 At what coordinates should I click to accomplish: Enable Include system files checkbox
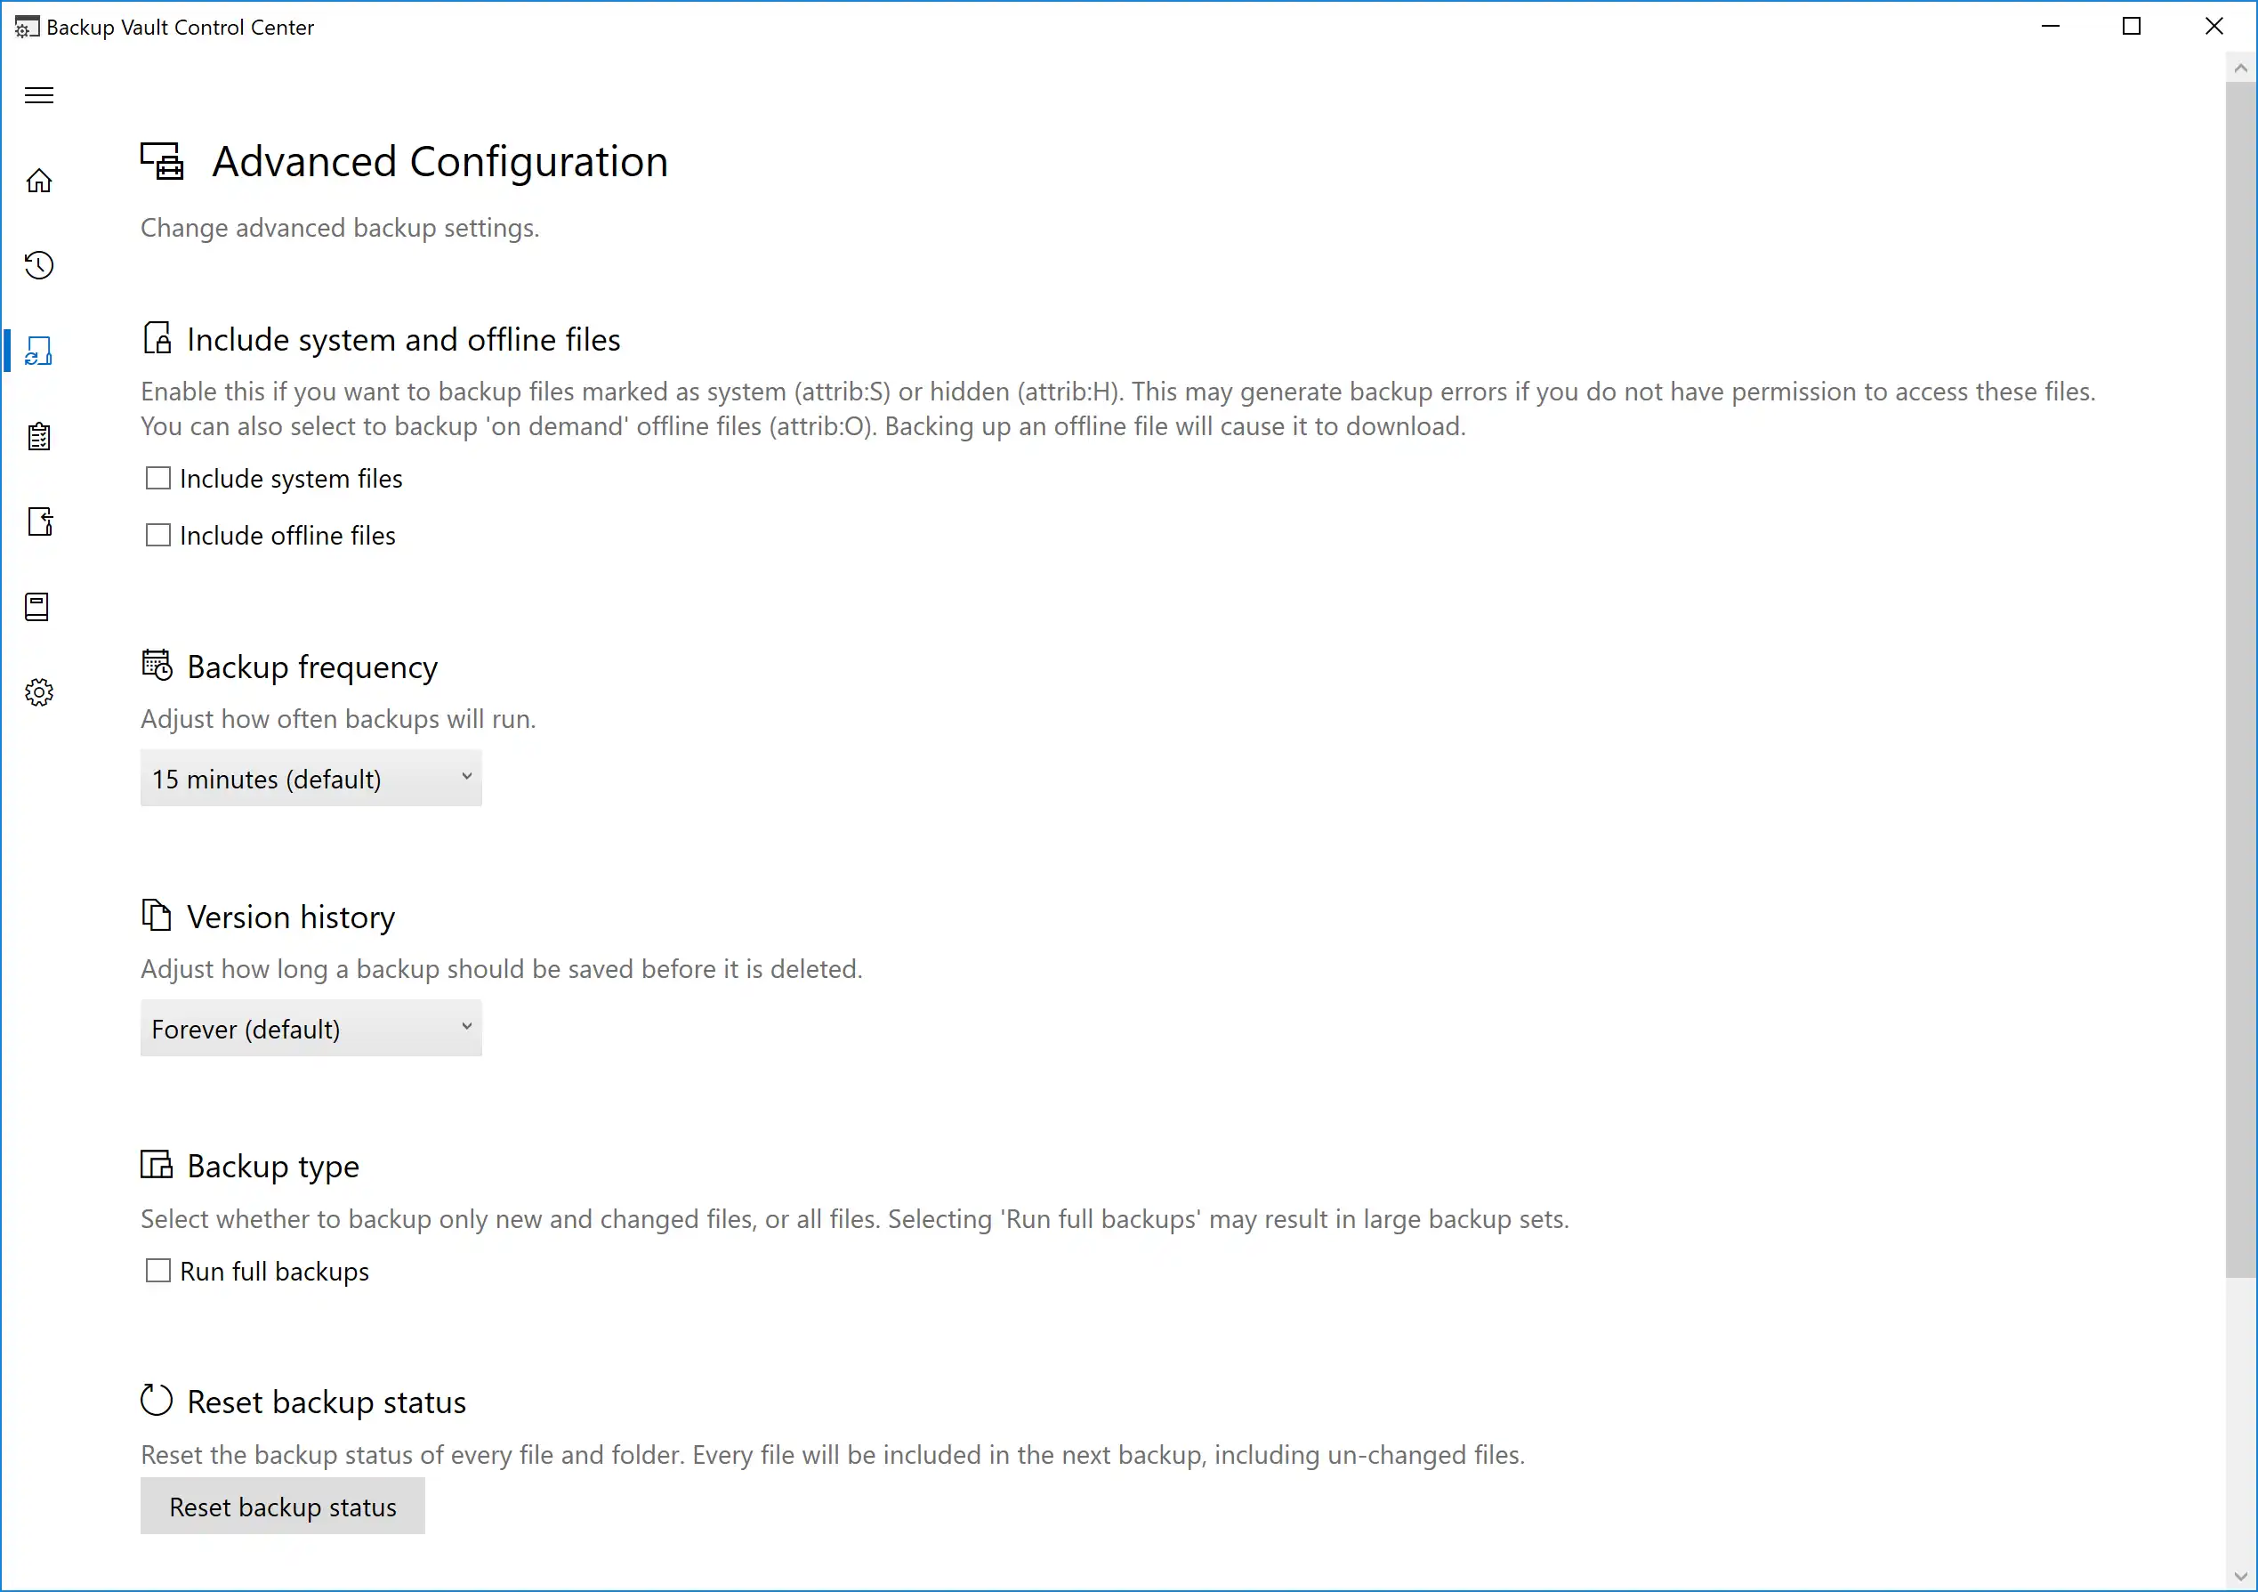pyautogui.click(x=158, y=477)
